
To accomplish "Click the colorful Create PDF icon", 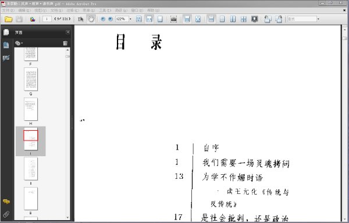I will tap(33, 19).
